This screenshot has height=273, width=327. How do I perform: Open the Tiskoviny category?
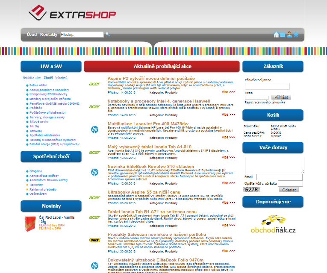tap(36, 185)
